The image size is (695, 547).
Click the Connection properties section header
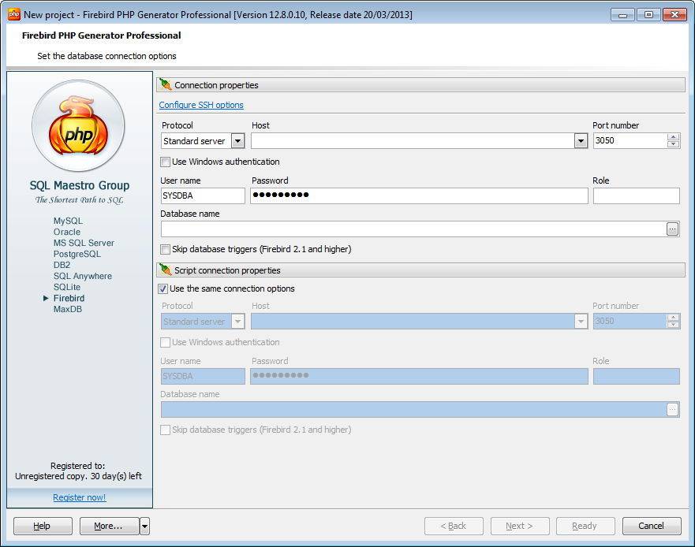[x=420, y=85]
